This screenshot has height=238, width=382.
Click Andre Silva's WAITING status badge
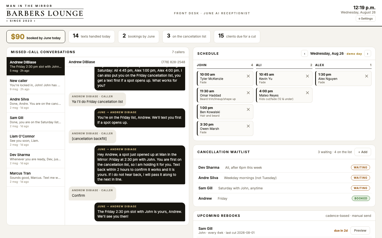pos(361,178)
